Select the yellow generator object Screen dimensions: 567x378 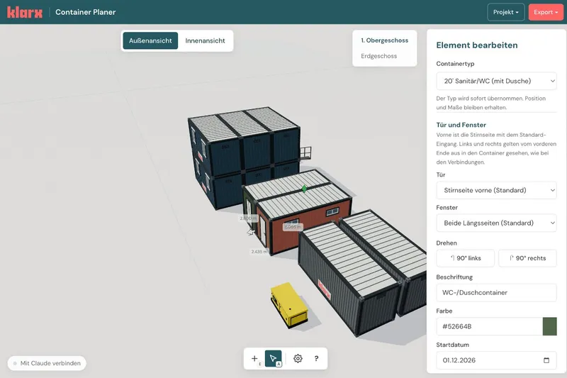289,305
